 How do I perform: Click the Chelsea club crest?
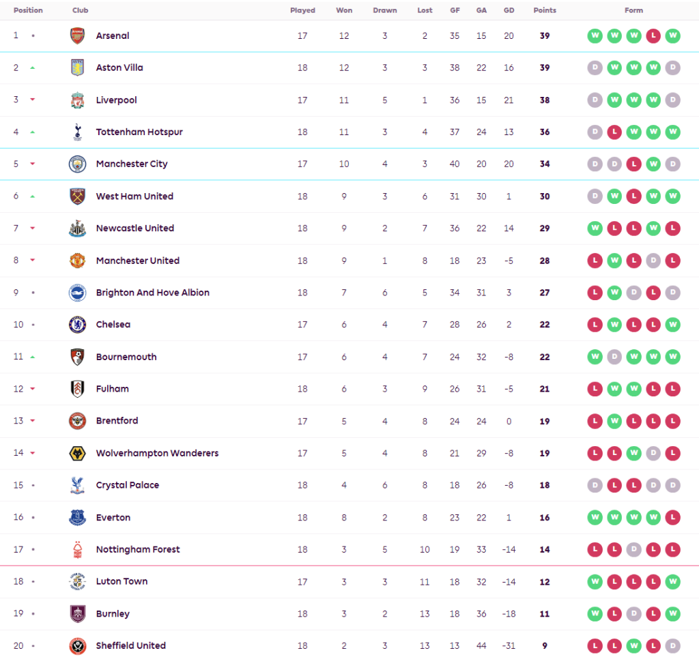click(78, 325)
